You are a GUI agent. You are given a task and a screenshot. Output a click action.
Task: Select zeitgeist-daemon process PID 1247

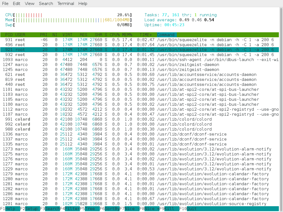140,65
